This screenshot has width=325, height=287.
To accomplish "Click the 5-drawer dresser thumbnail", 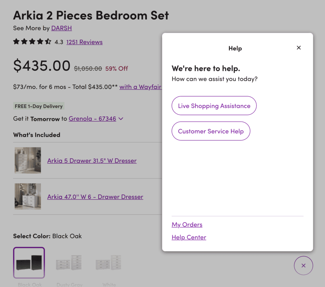I will (x=28, y=160).
